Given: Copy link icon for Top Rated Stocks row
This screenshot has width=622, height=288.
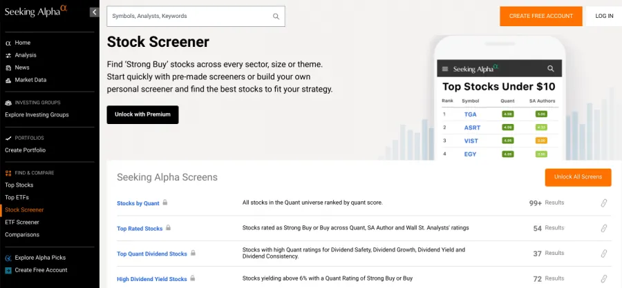Looking at the screenshot, I should click(x=604, y=228).
